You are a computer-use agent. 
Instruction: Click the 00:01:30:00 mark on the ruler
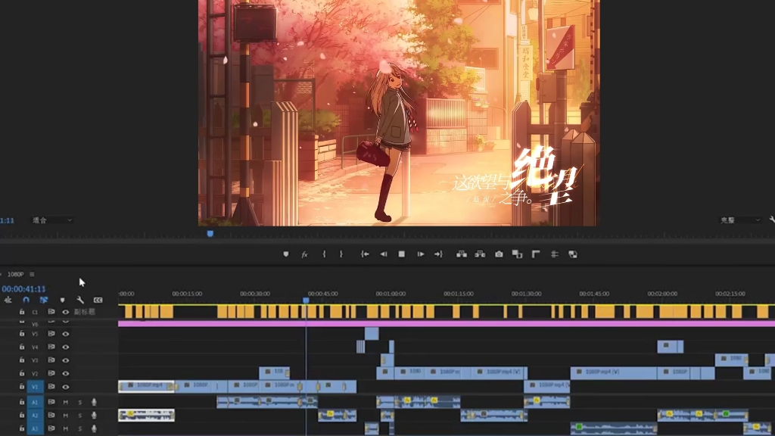click(x=527, y=294)
